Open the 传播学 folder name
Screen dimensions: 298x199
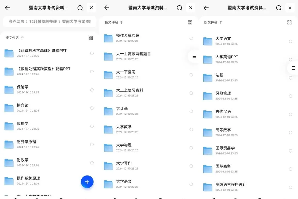23,124
